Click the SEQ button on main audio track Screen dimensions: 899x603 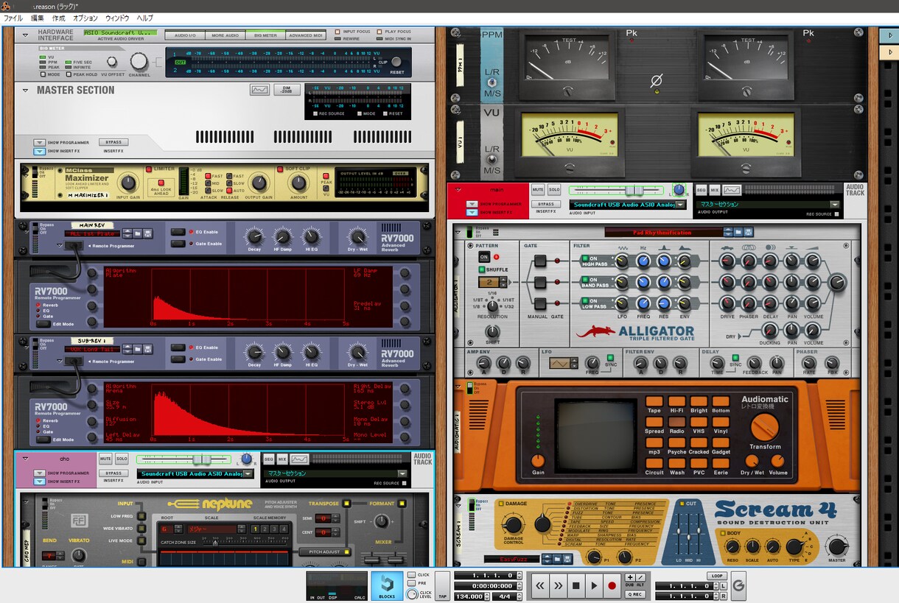click(x=702, y=190)
